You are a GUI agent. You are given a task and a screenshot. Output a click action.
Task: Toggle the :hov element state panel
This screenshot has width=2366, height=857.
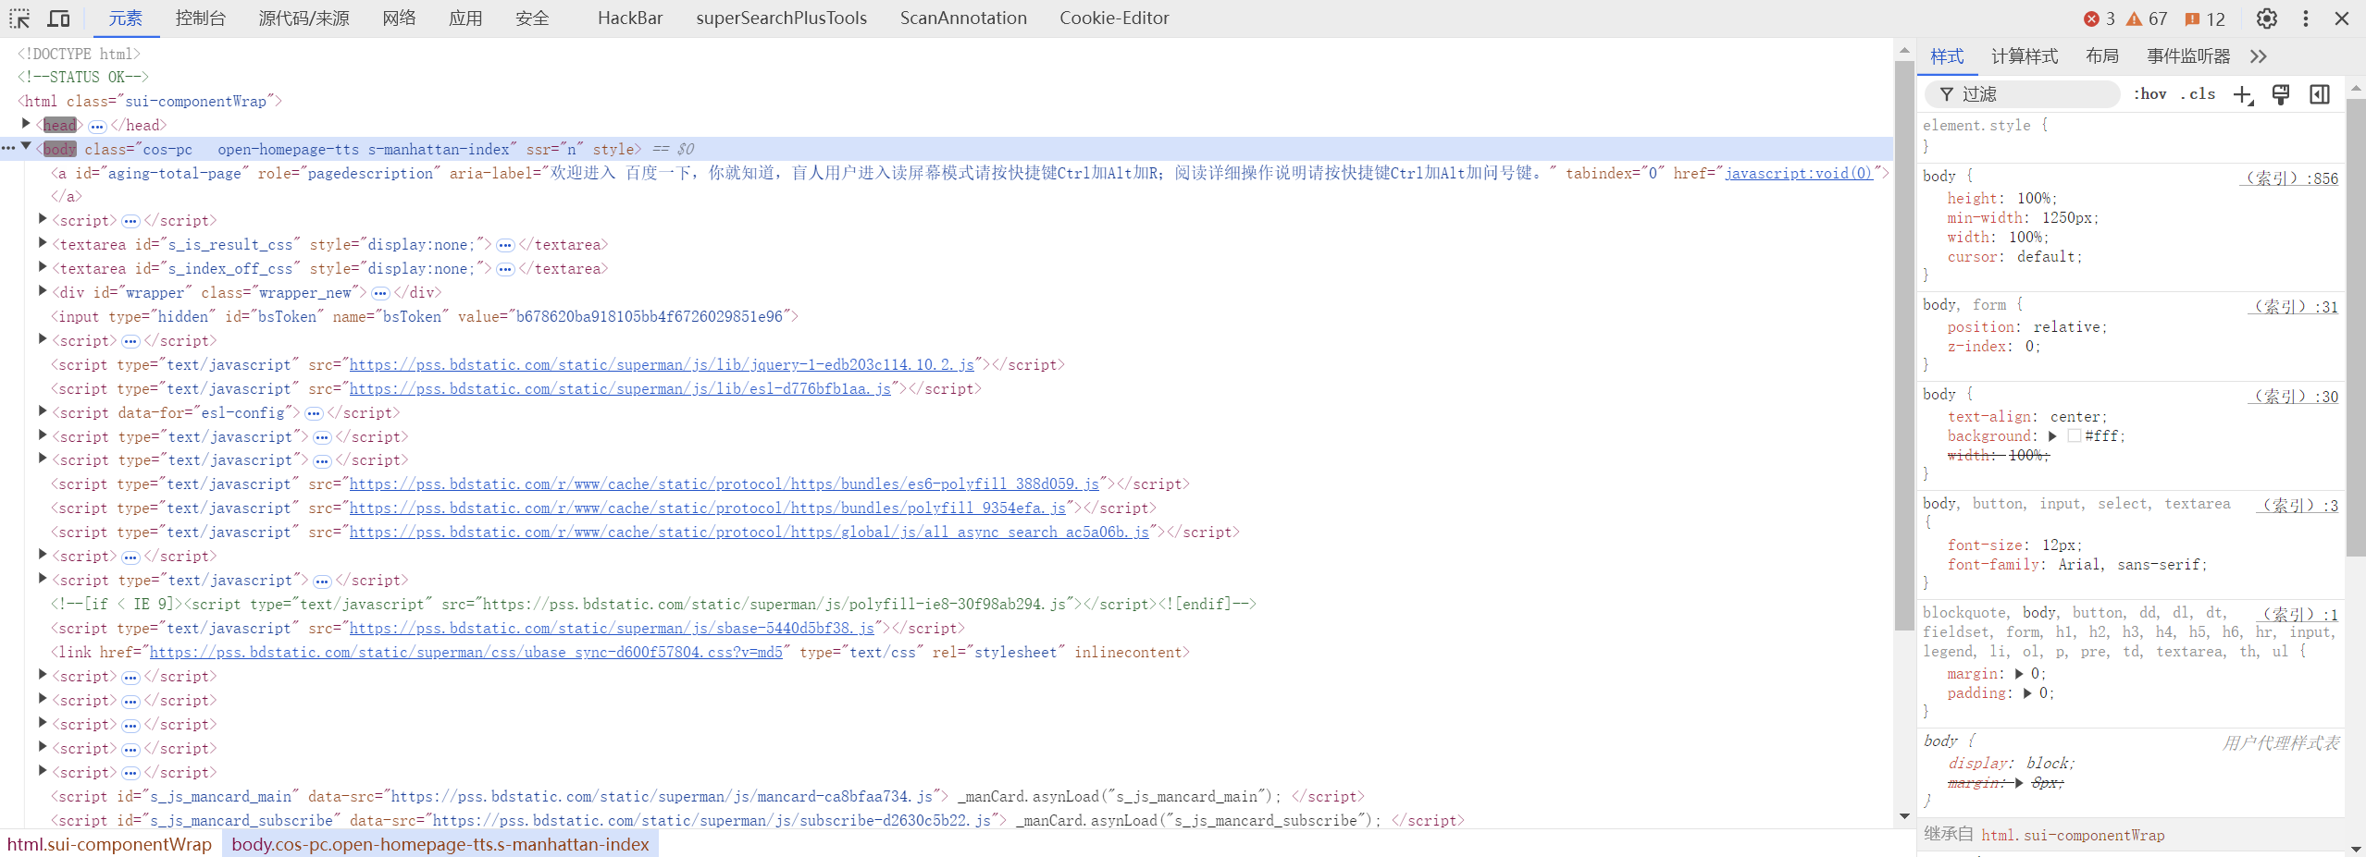(2149, 94)
